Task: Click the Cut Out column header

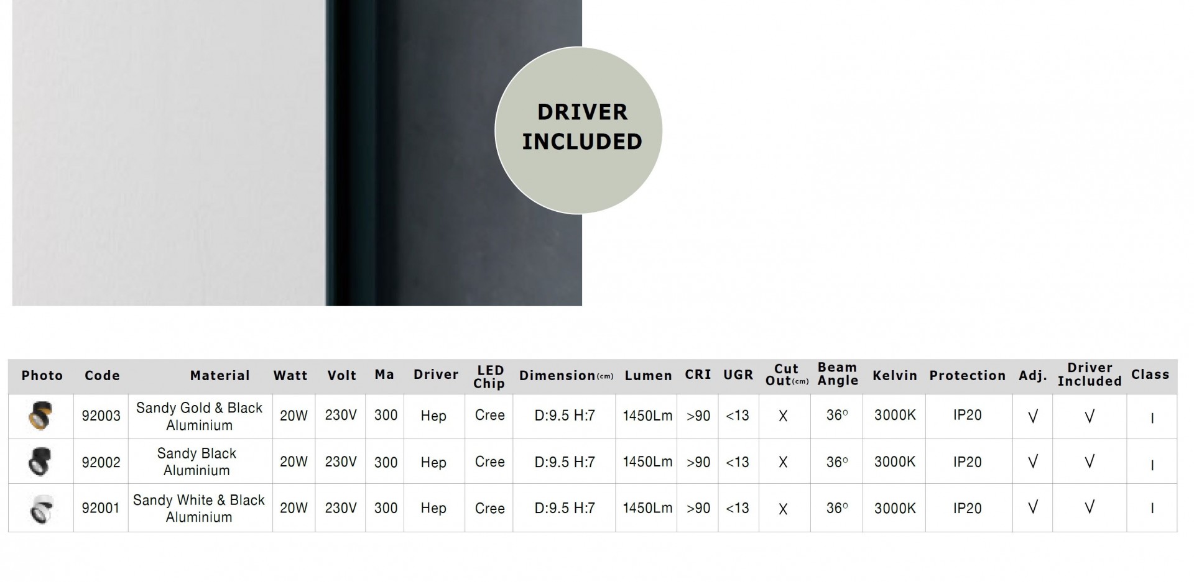Action: (787, 375)
